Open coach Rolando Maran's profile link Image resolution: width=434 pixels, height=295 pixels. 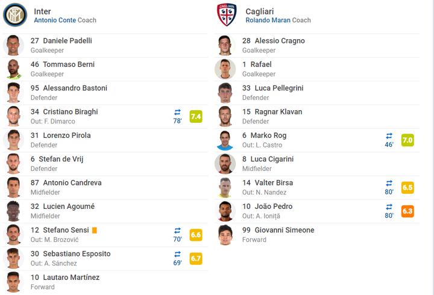tap(268, 20)
